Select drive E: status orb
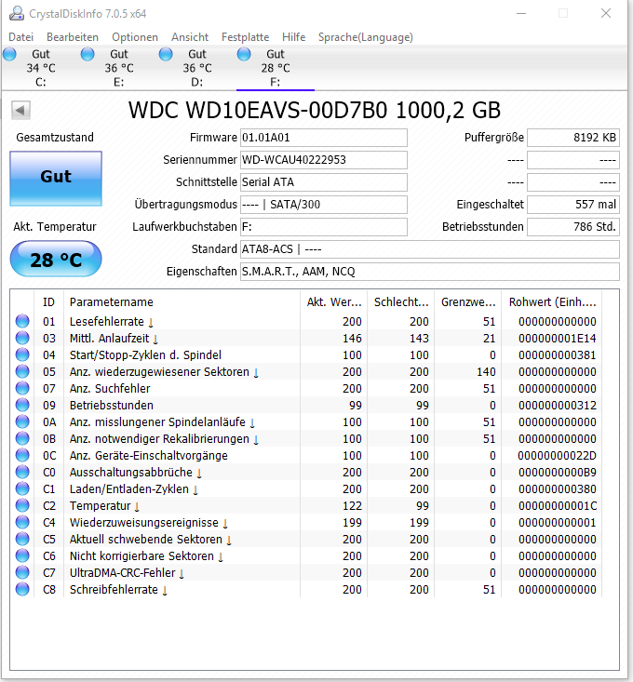 pyautogui.click(x=88, y=55)
